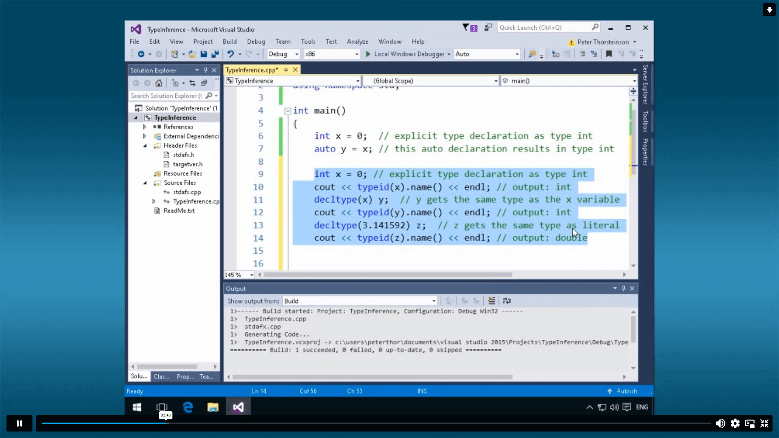Launch Visual Studio from the taskbar
779x438 pixels.
click(x=239, y=407)
